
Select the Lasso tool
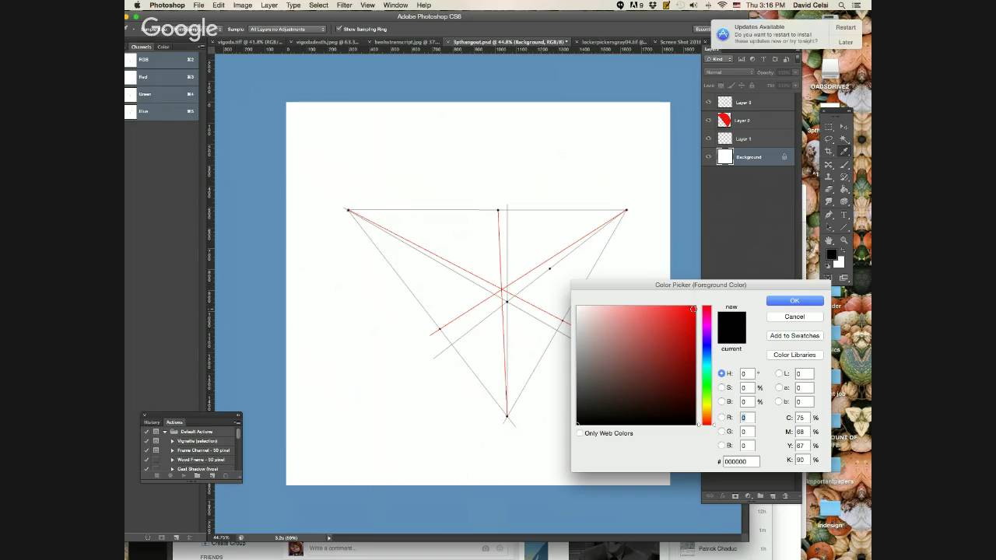[x=828, y=139]
